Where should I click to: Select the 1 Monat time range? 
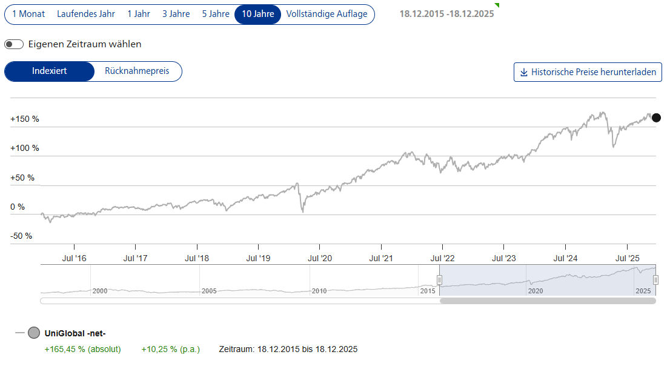tap(28, 14)
